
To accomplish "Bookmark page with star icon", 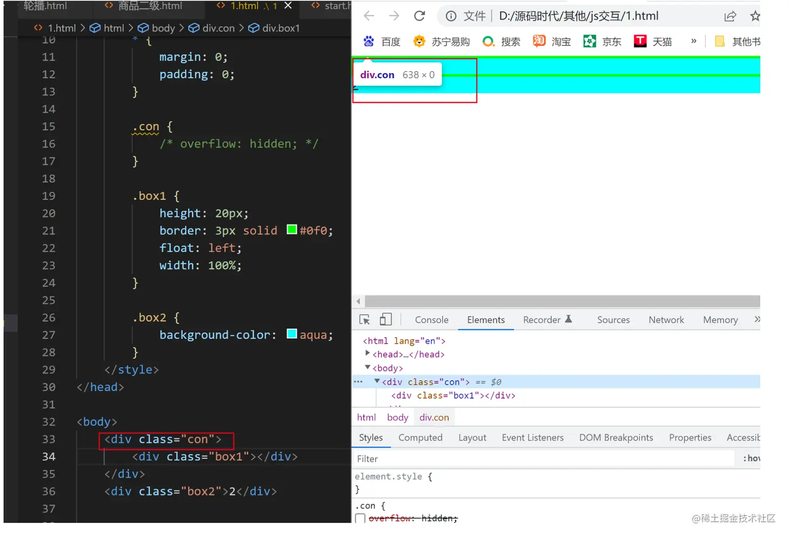I will pos(755,16).
